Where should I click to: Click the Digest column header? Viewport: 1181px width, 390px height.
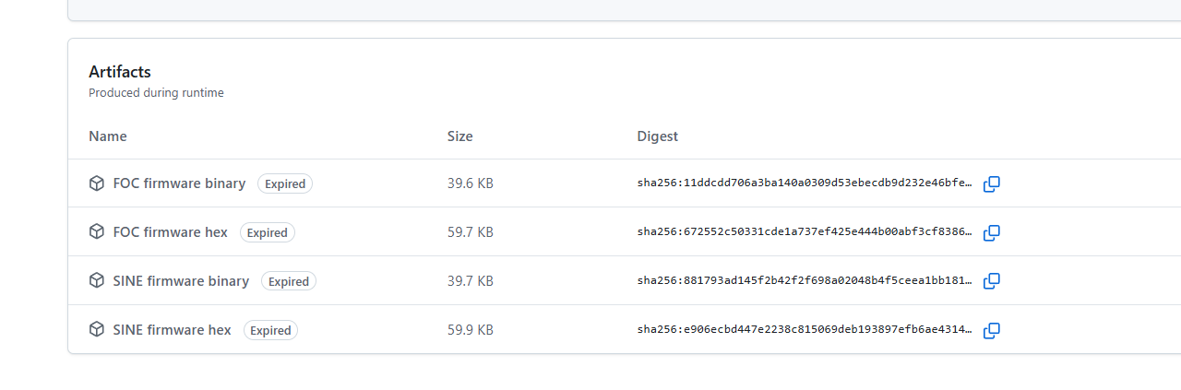[x=657, y=136]
